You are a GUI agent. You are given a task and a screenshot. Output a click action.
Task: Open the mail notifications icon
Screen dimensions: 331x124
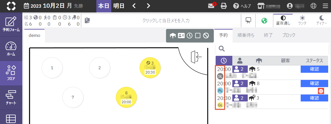coord(212,6)
